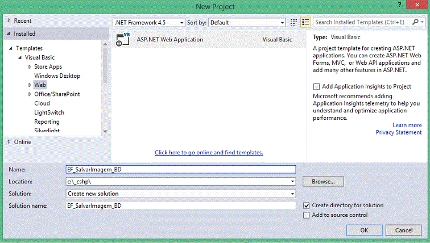Click the templates tree scrollbar thumb
The image size is (430, 243).
point(105,66)
